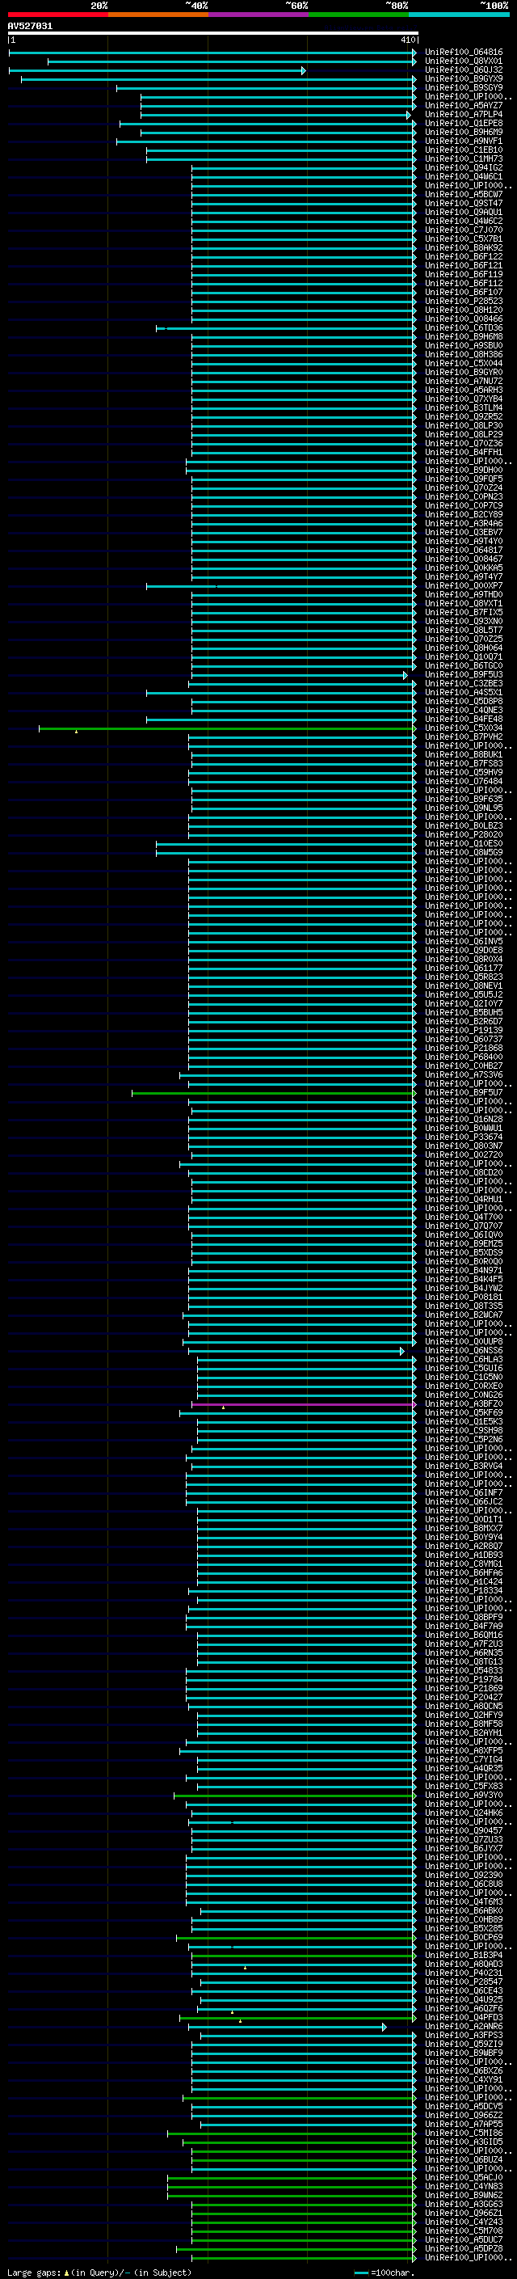
Task: Click the UniRef100_Q9ST47 label
Action: [x=463, y=204]
